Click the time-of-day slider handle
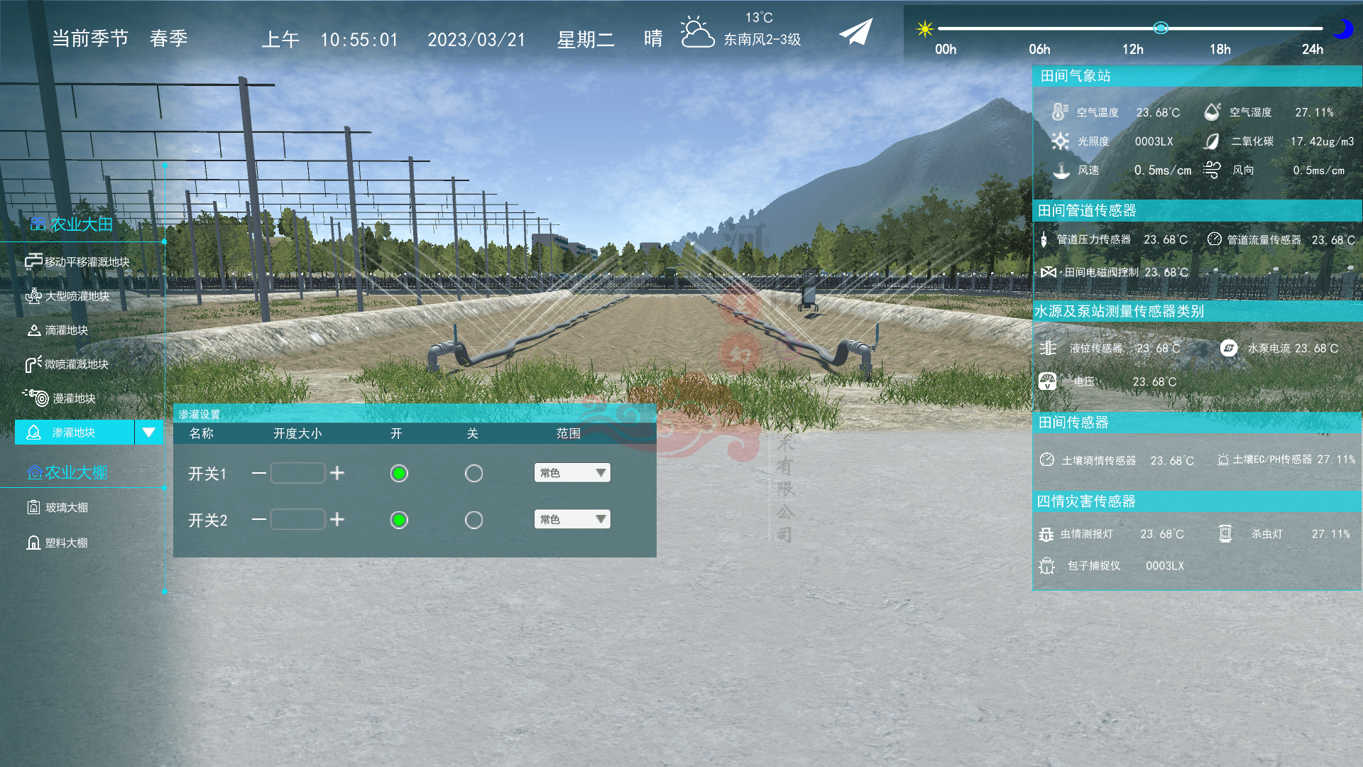 [x=1161, y=28]
